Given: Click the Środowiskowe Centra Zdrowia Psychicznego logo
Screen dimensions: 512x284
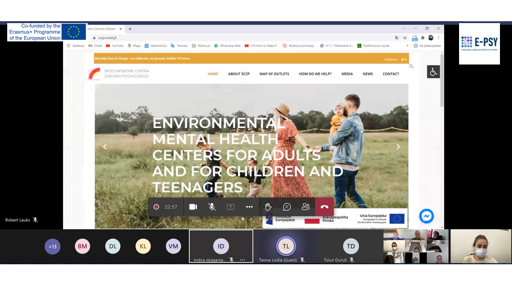Looking at the screenshot, I should [x=118, y=74].
